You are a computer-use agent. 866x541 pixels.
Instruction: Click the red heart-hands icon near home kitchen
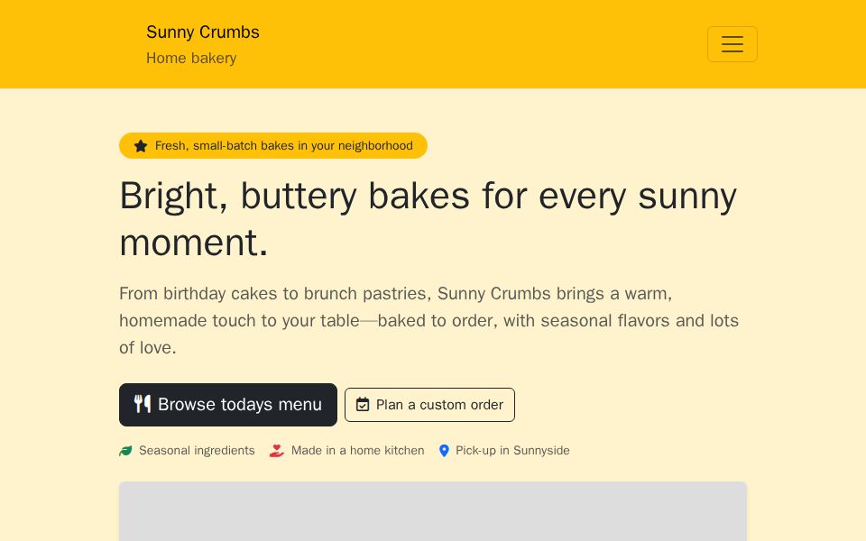click(277, 451)
